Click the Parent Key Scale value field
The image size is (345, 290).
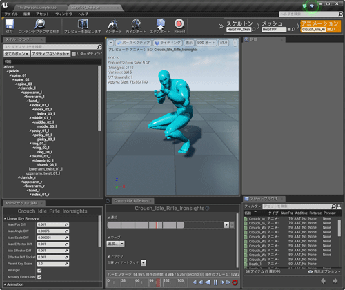53,264
